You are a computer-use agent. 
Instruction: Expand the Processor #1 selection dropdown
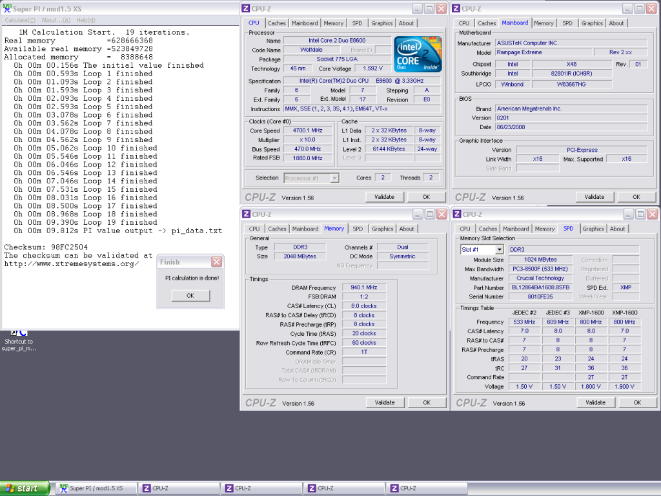334,178
